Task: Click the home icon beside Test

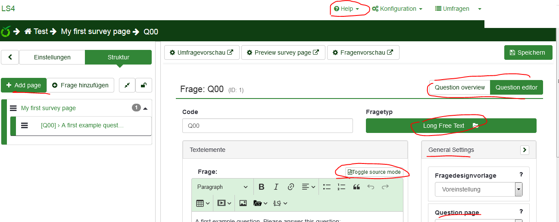Action: pyautogui.click(x=28, y=31)
